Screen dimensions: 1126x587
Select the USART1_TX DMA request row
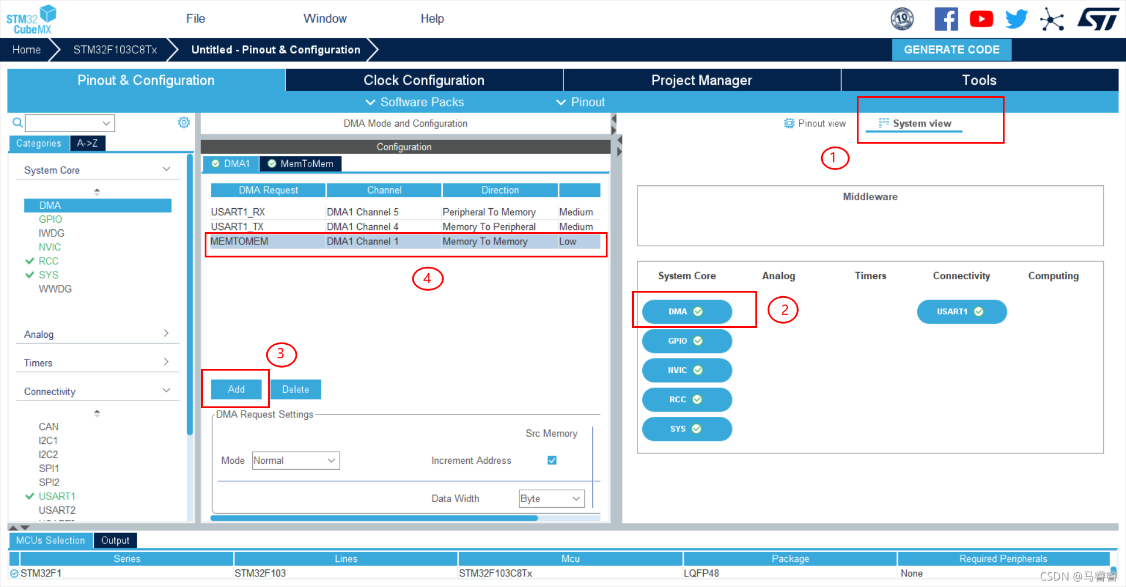(405, 226)
